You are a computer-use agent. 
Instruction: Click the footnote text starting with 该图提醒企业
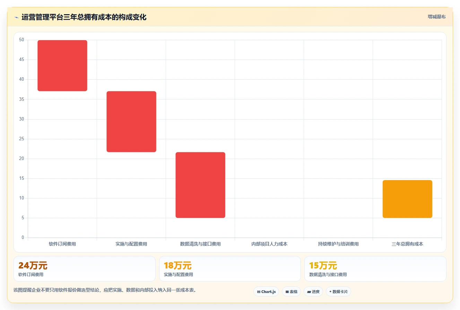point(105,290)
